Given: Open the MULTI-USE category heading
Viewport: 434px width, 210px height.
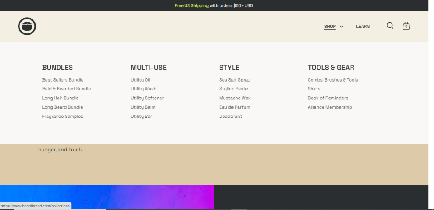Looking at the screenshot, I should [149, 68].
